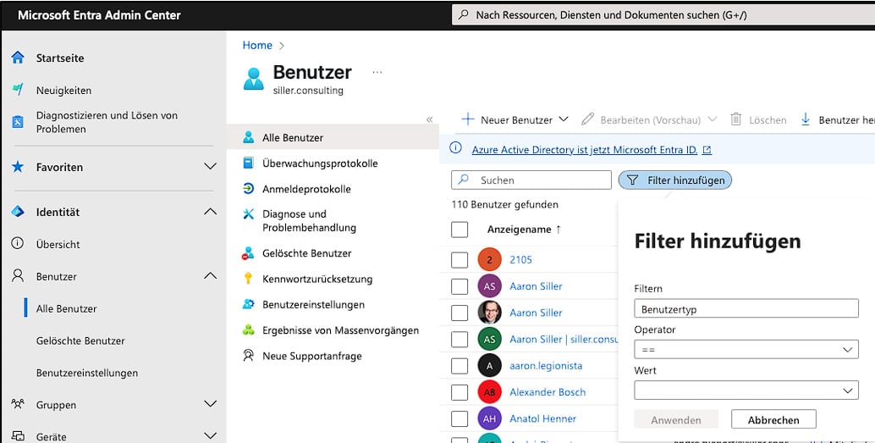Check the box for Aaron Siller with purple avatar
Image resolution: width=875 pixels, height=443 pixels.
(x=460, y=286)
